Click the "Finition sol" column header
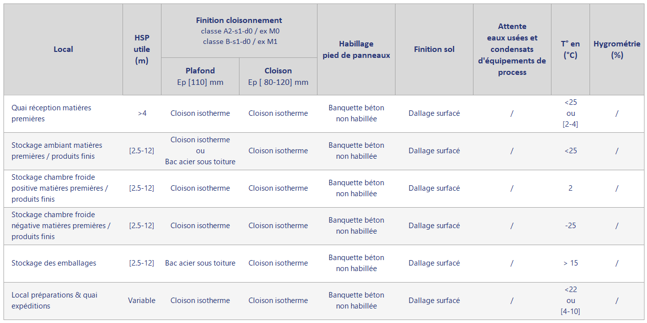Image resolution: width=647 pixels, height=323 pixels. [434, 49]
